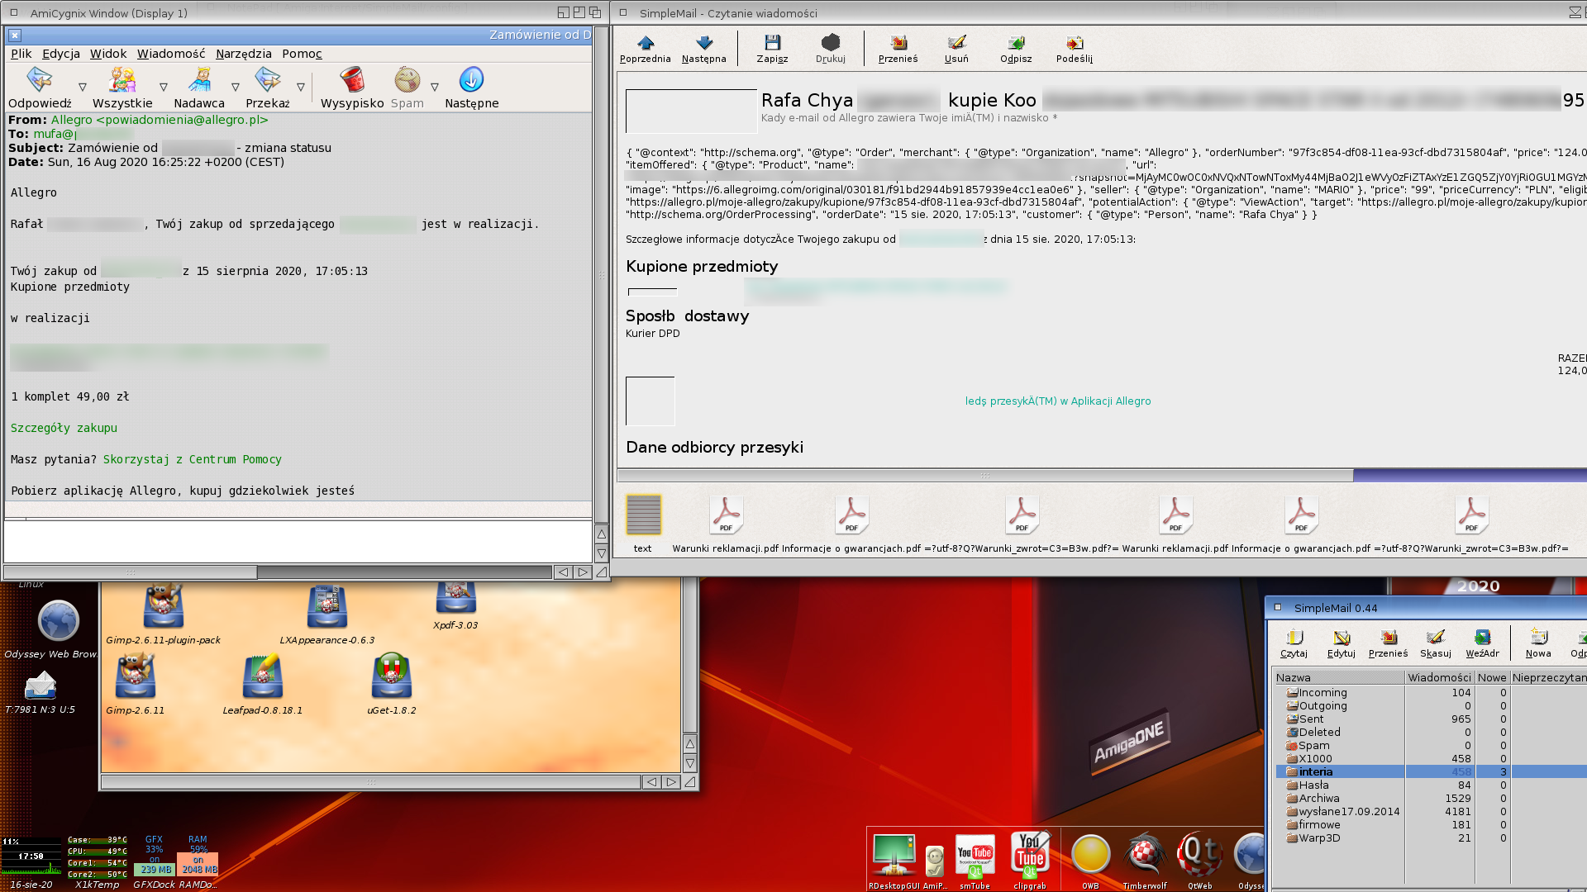Open the Wiadomość menu
The width and height of the screenshot is (1587, 892).
171,54
